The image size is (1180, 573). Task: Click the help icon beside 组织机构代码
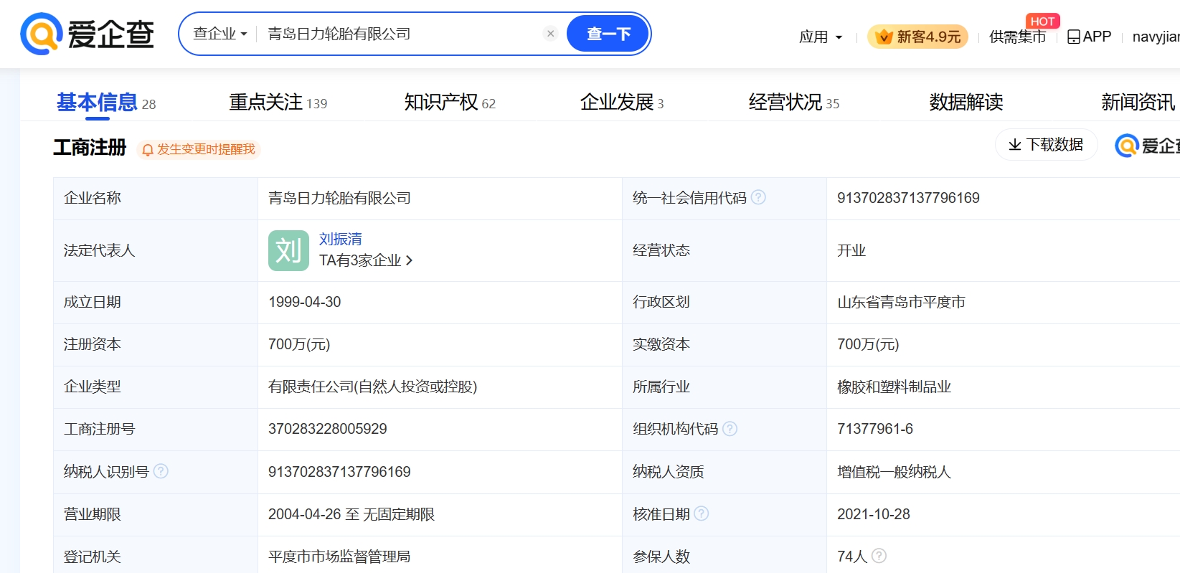pyautogui.click(x=730, y=429)
